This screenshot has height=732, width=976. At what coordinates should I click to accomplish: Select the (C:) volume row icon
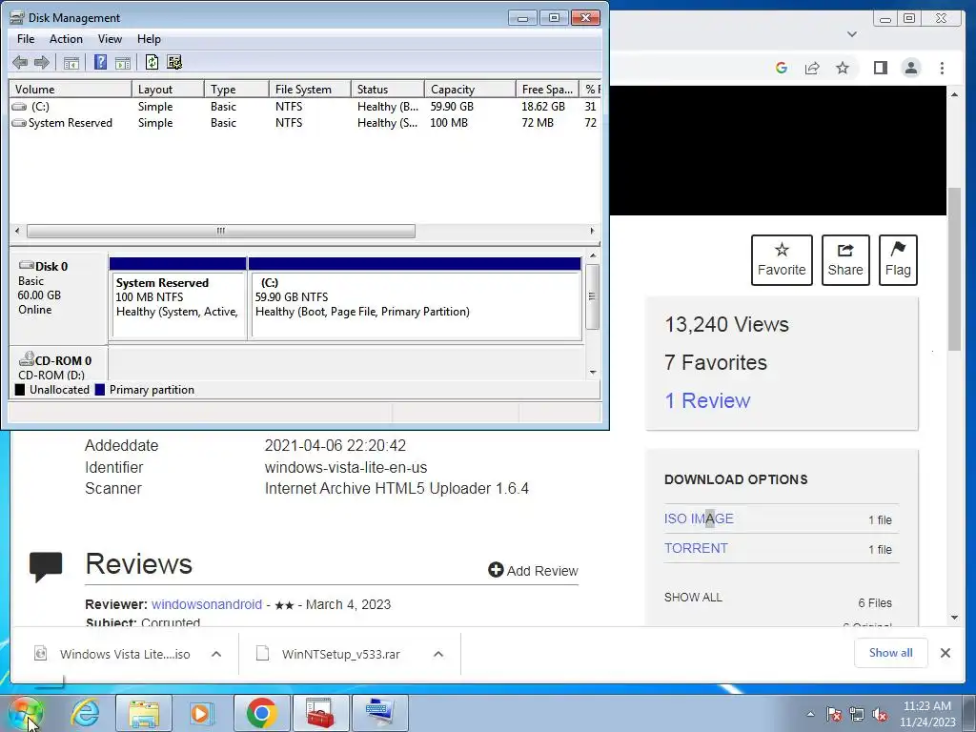(19, 107)
